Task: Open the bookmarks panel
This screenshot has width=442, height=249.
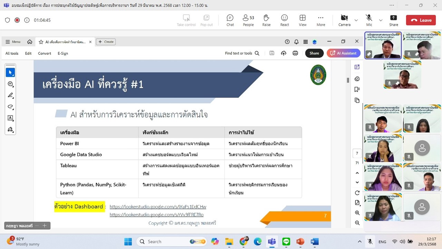Action: [357, 89]
